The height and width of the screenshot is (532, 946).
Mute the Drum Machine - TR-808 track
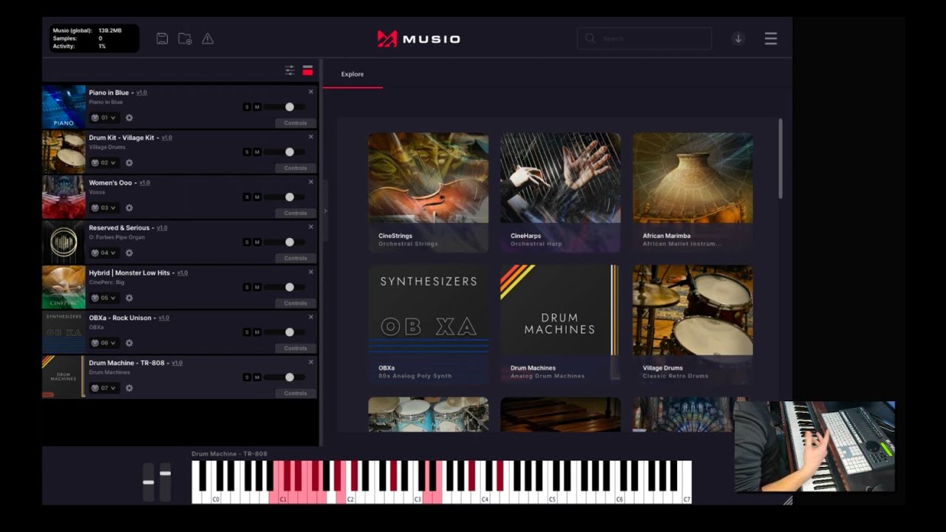point(257,378)
